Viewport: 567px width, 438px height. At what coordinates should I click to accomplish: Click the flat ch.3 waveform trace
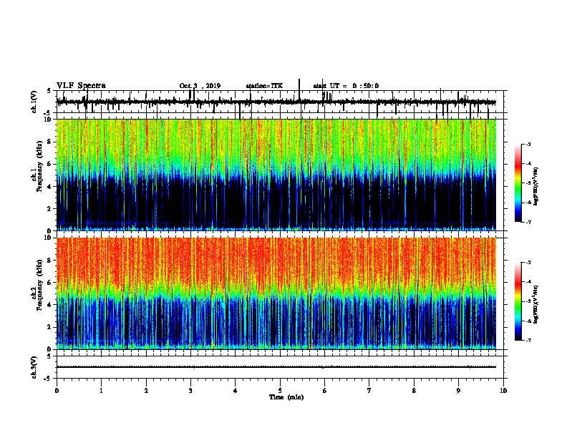[x=276, y=367]
